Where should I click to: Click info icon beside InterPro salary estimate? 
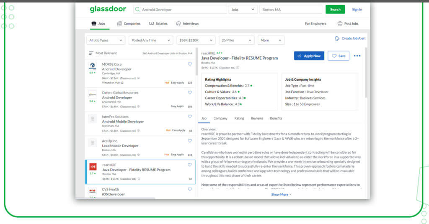138,131
